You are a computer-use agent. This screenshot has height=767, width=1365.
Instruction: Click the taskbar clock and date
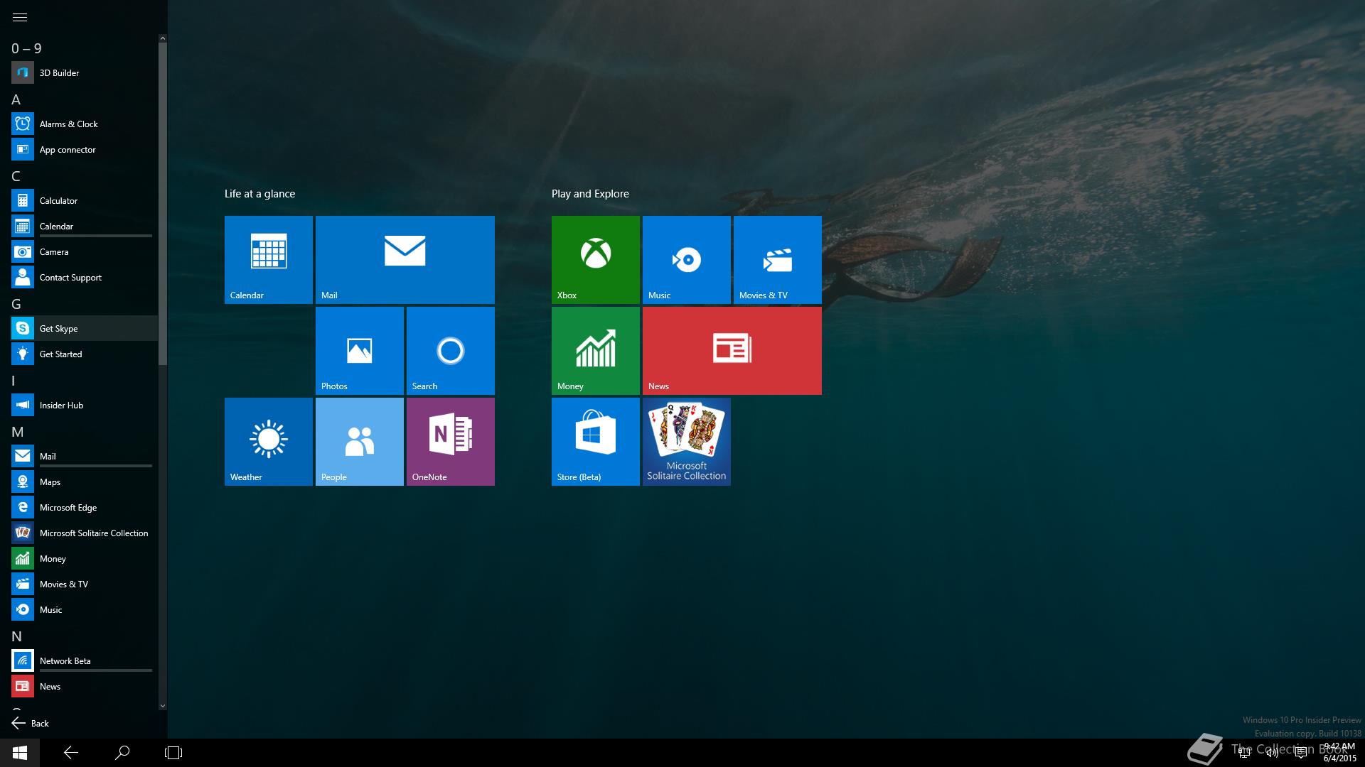coord(1339,752)
